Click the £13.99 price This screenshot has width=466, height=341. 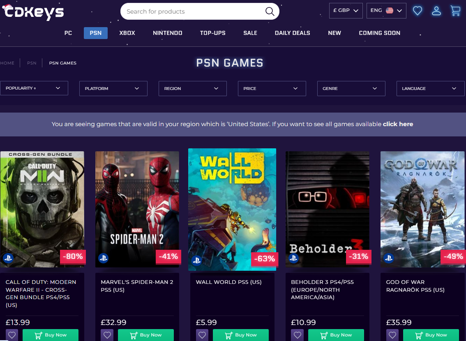point(18,322)
